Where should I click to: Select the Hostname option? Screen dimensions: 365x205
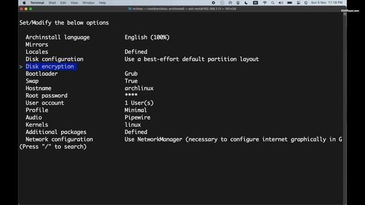click(38, 88)
